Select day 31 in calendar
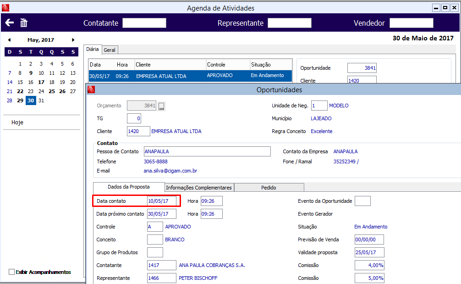 pos(41,100)
